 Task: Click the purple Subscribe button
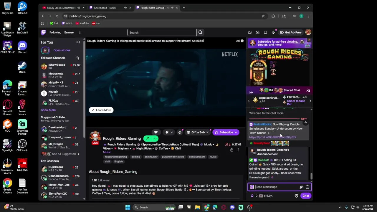(x=226, y=132)
